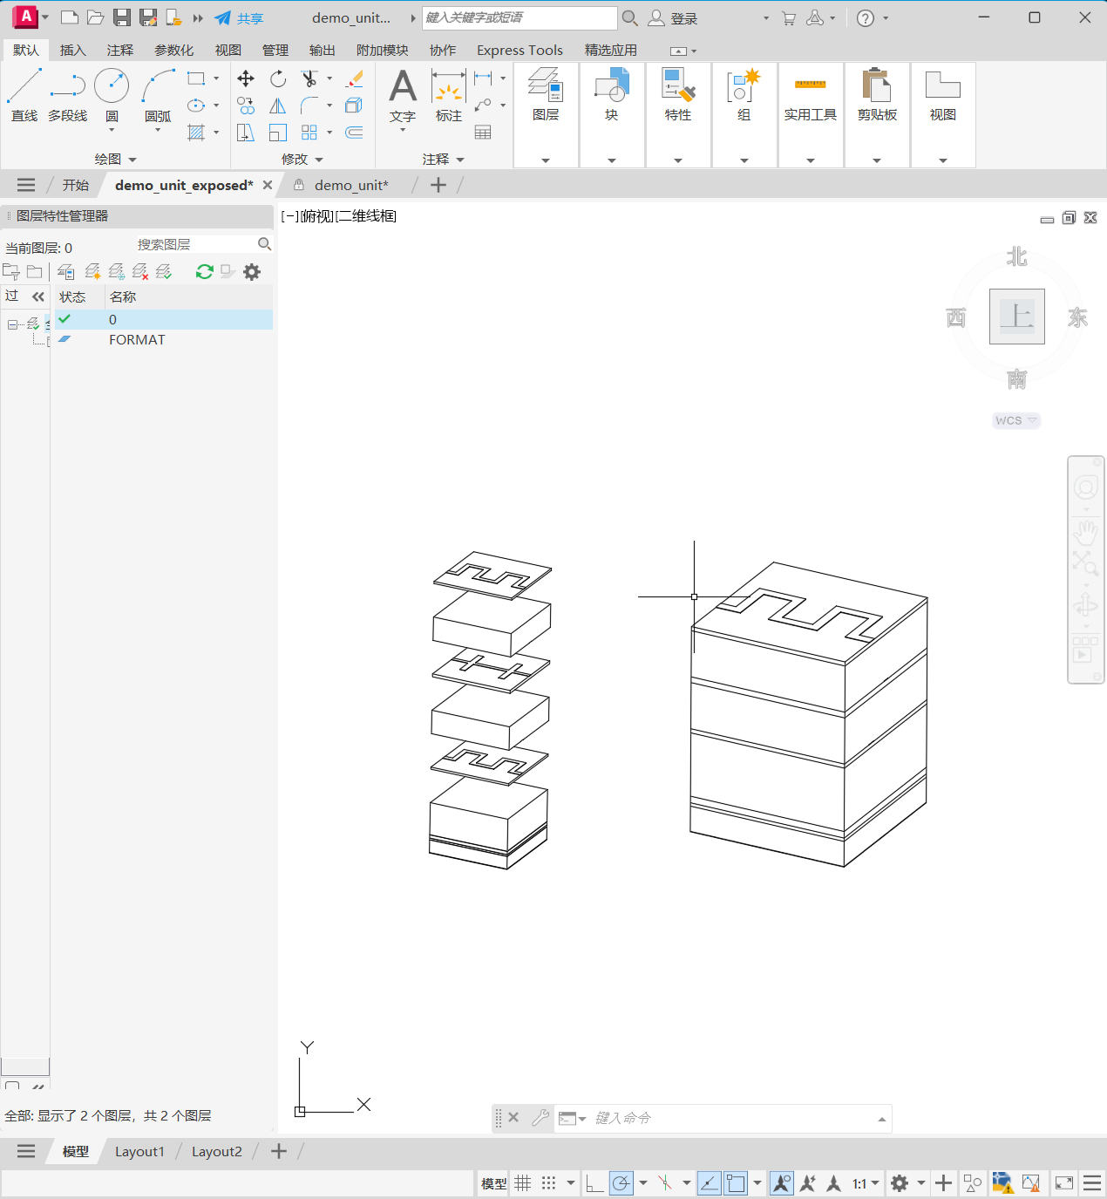Click the 登录 sign-in button
This screenshot has width=1107, height=1199.
click(674, 18)
